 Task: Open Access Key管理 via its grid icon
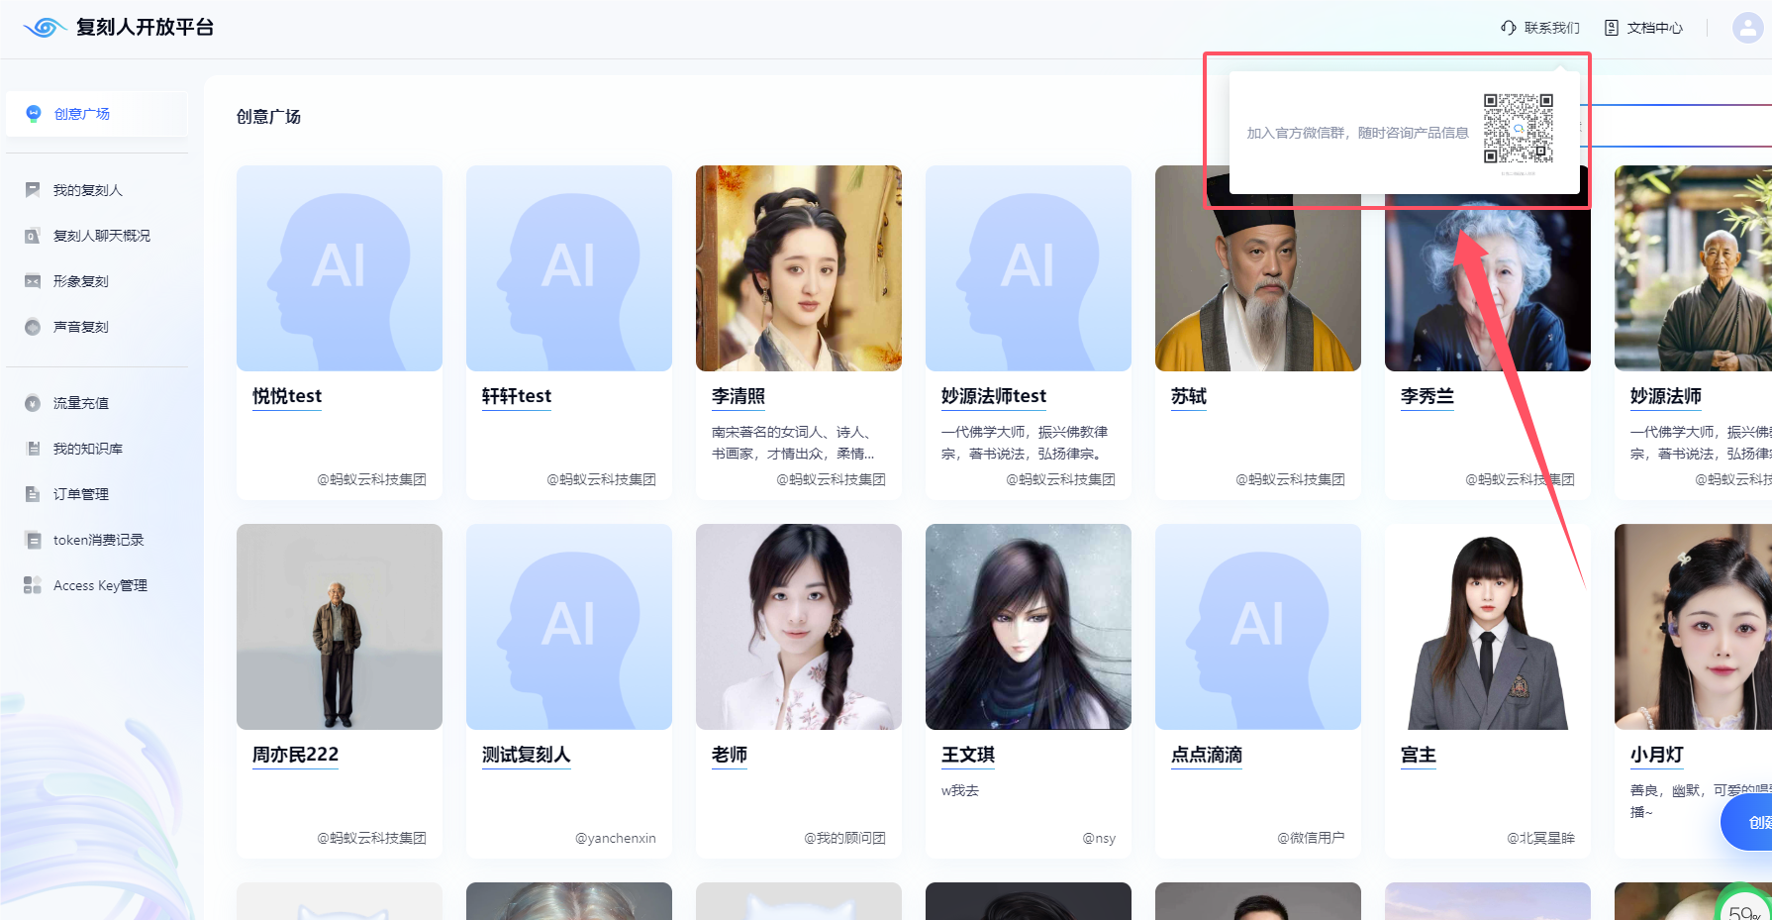(33, 585)
